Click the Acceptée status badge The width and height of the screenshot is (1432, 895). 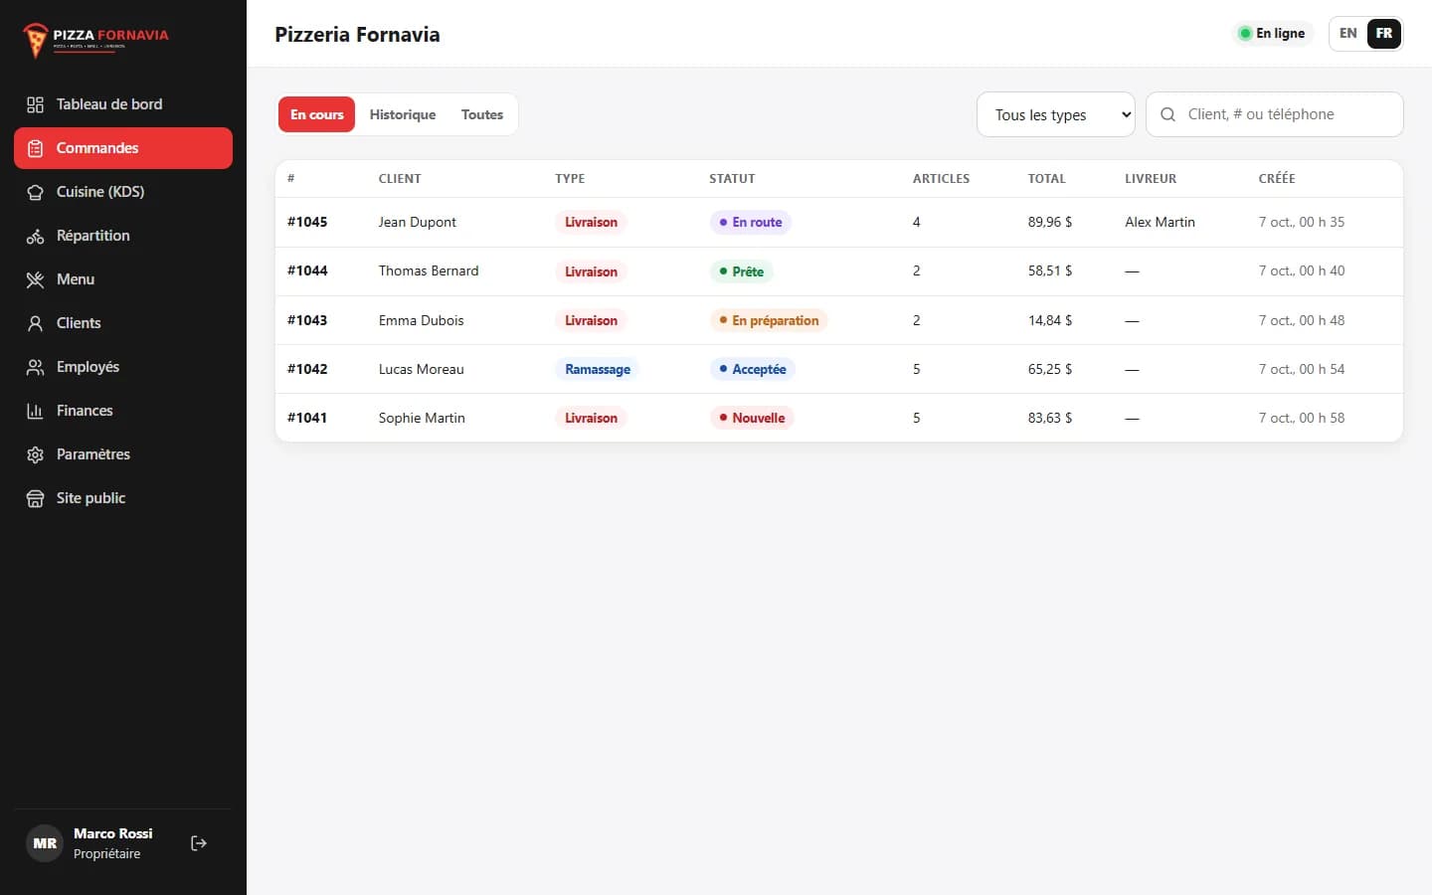click(x=753, y=369)
